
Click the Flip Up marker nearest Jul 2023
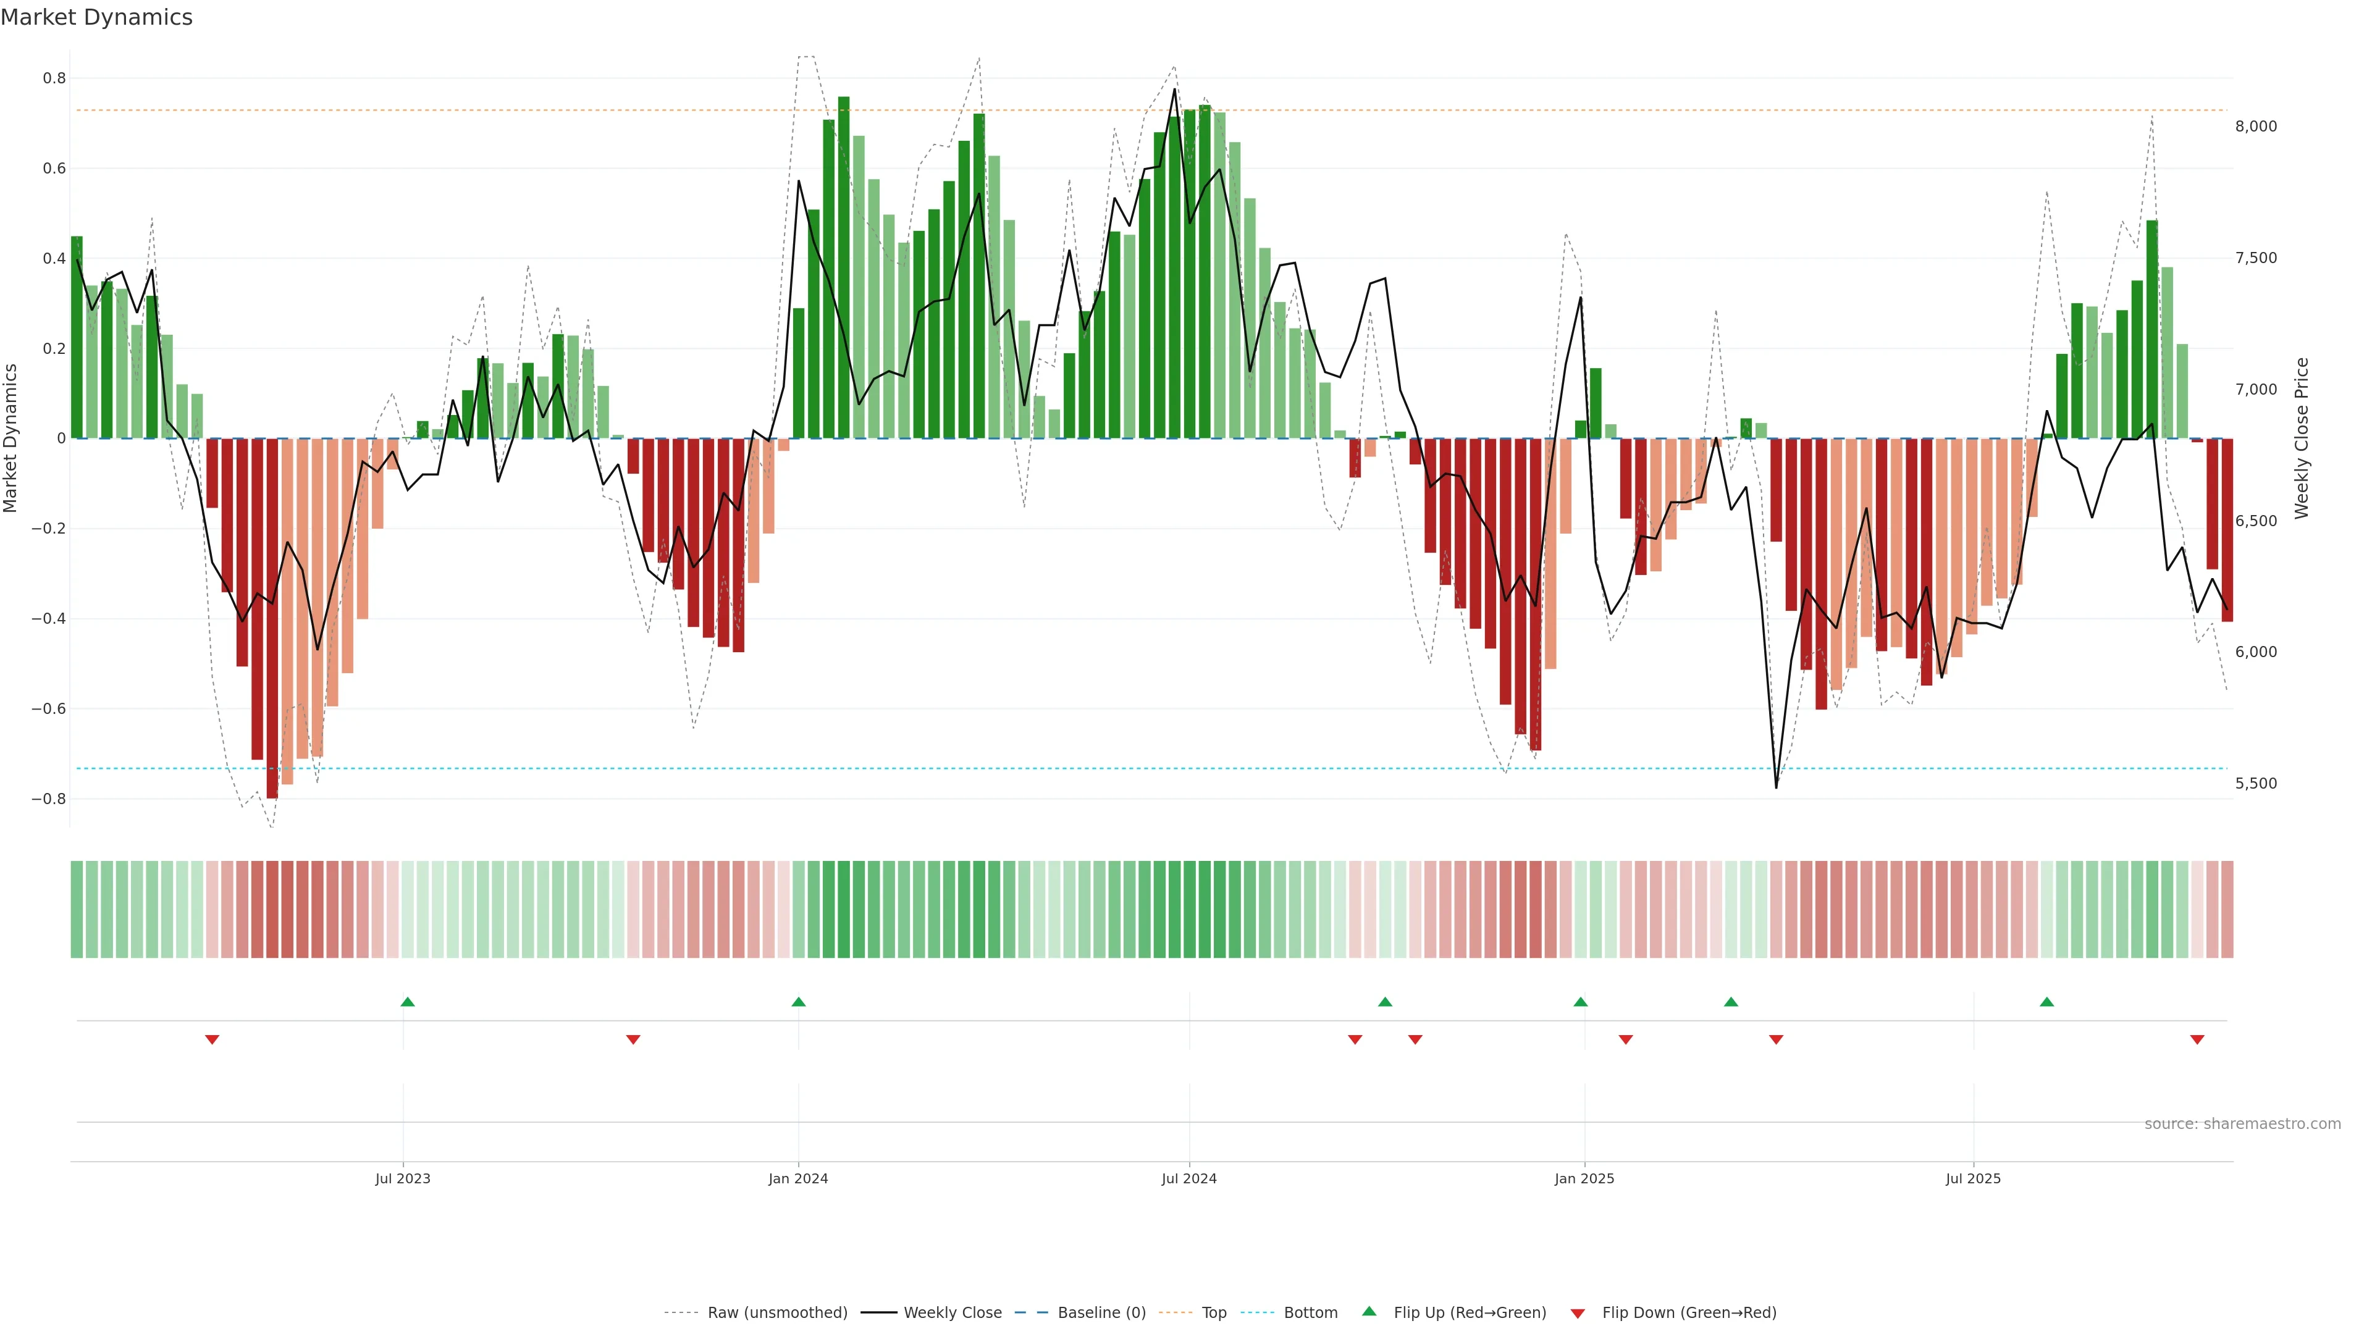pos(408,1002)
